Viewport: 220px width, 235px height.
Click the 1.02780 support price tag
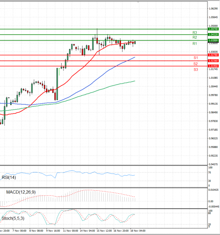[x=213, y=55]
